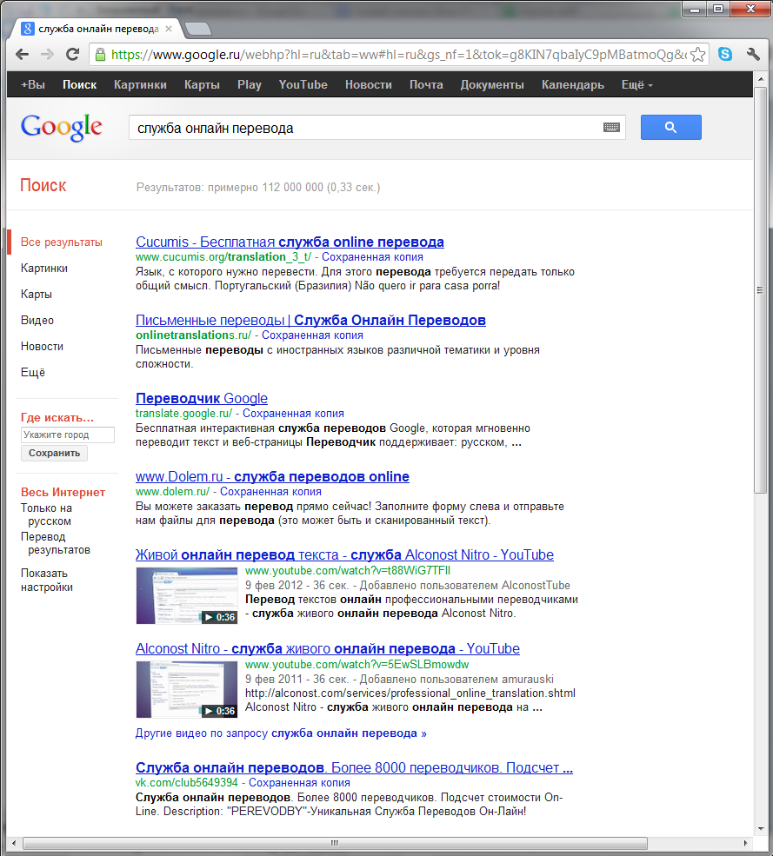773x856 pixels.
Task: Click the horizontal scrollbar right arrow
Action: pos(746,843)
